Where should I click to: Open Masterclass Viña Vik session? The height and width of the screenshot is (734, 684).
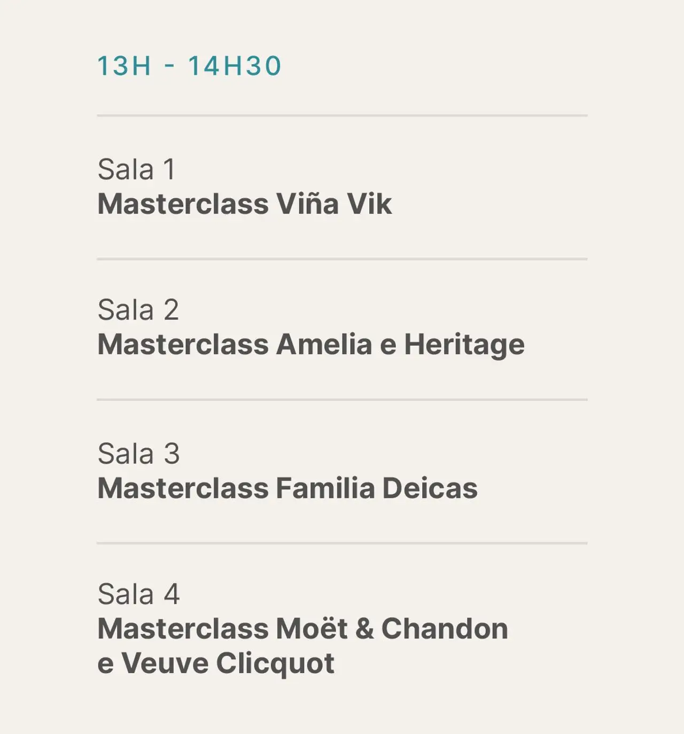244,204
